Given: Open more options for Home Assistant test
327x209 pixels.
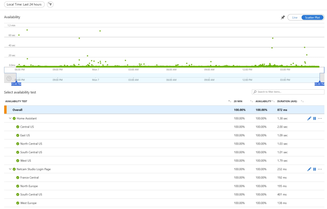Looking at the screenshot, I should (x=320, y=118).
